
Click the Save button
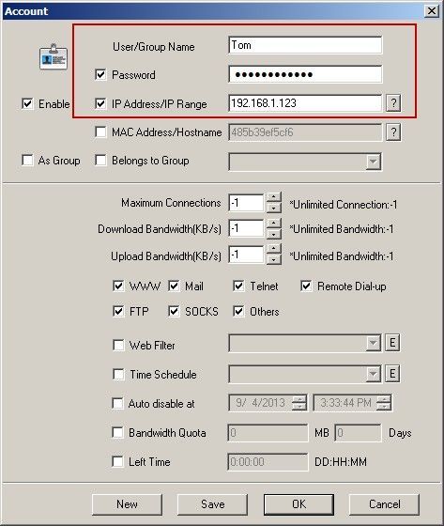[212, 504]
